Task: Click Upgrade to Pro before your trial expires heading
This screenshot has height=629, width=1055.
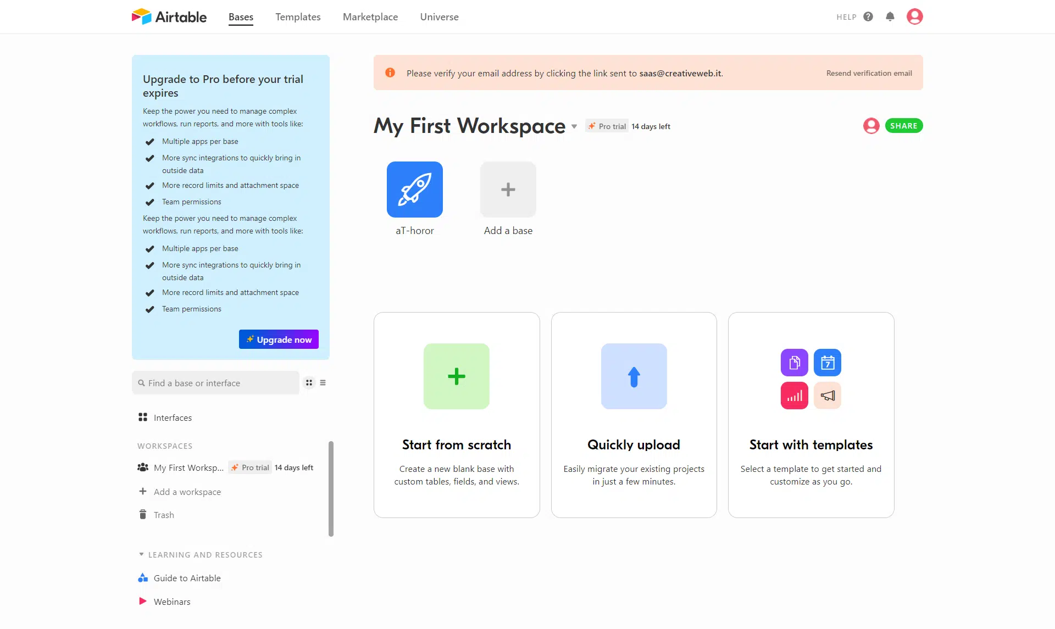Action: coord(223,86)
